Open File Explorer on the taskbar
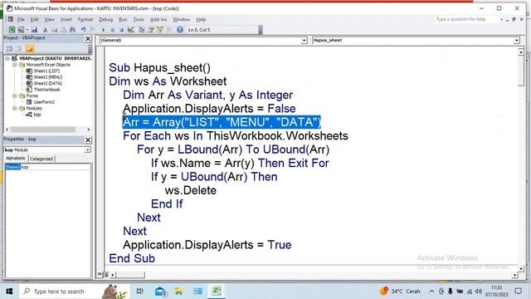The image size is (531, 299). pyautogui.click(x=178, y=292)
